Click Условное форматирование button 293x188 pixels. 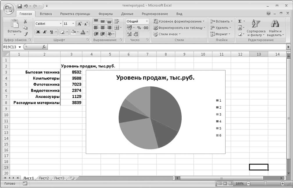(x=179, y=21)
